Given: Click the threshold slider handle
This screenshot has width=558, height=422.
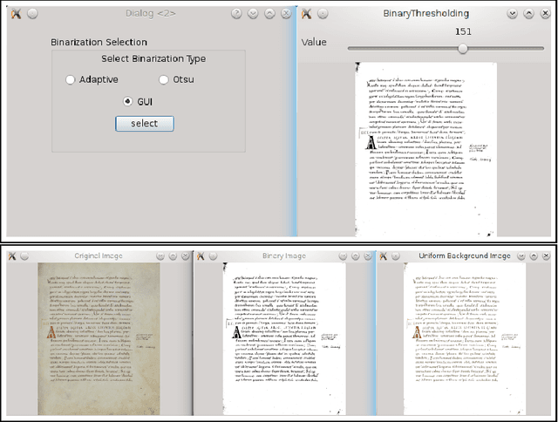Looking at the screenshot, I should tap(463, 49).
